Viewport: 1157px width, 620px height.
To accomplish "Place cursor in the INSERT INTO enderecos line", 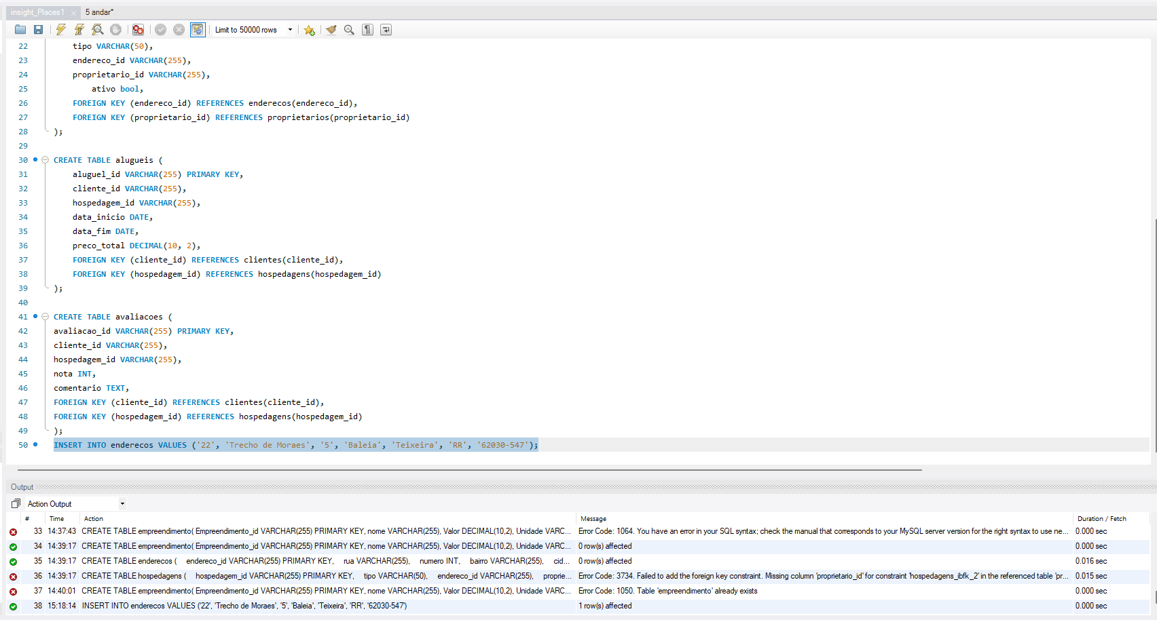I will 295,445.
